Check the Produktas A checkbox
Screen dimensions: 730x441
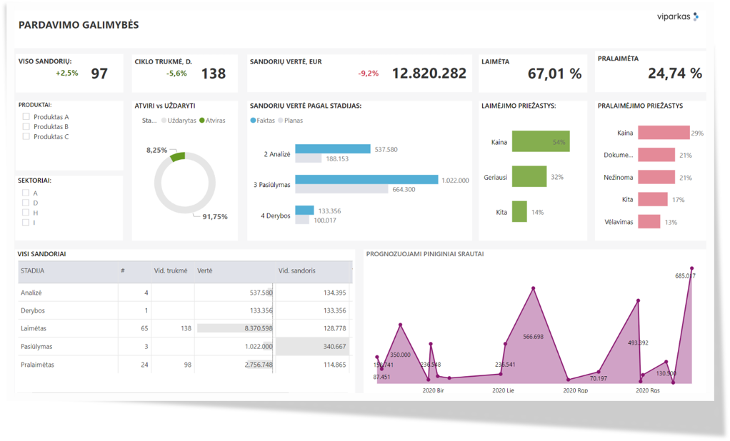coord(26,117)
